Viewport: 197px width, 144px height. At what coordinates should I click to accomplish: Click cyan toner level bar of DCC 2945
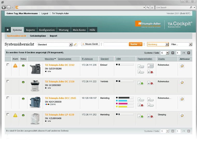[x=126, y=101]
